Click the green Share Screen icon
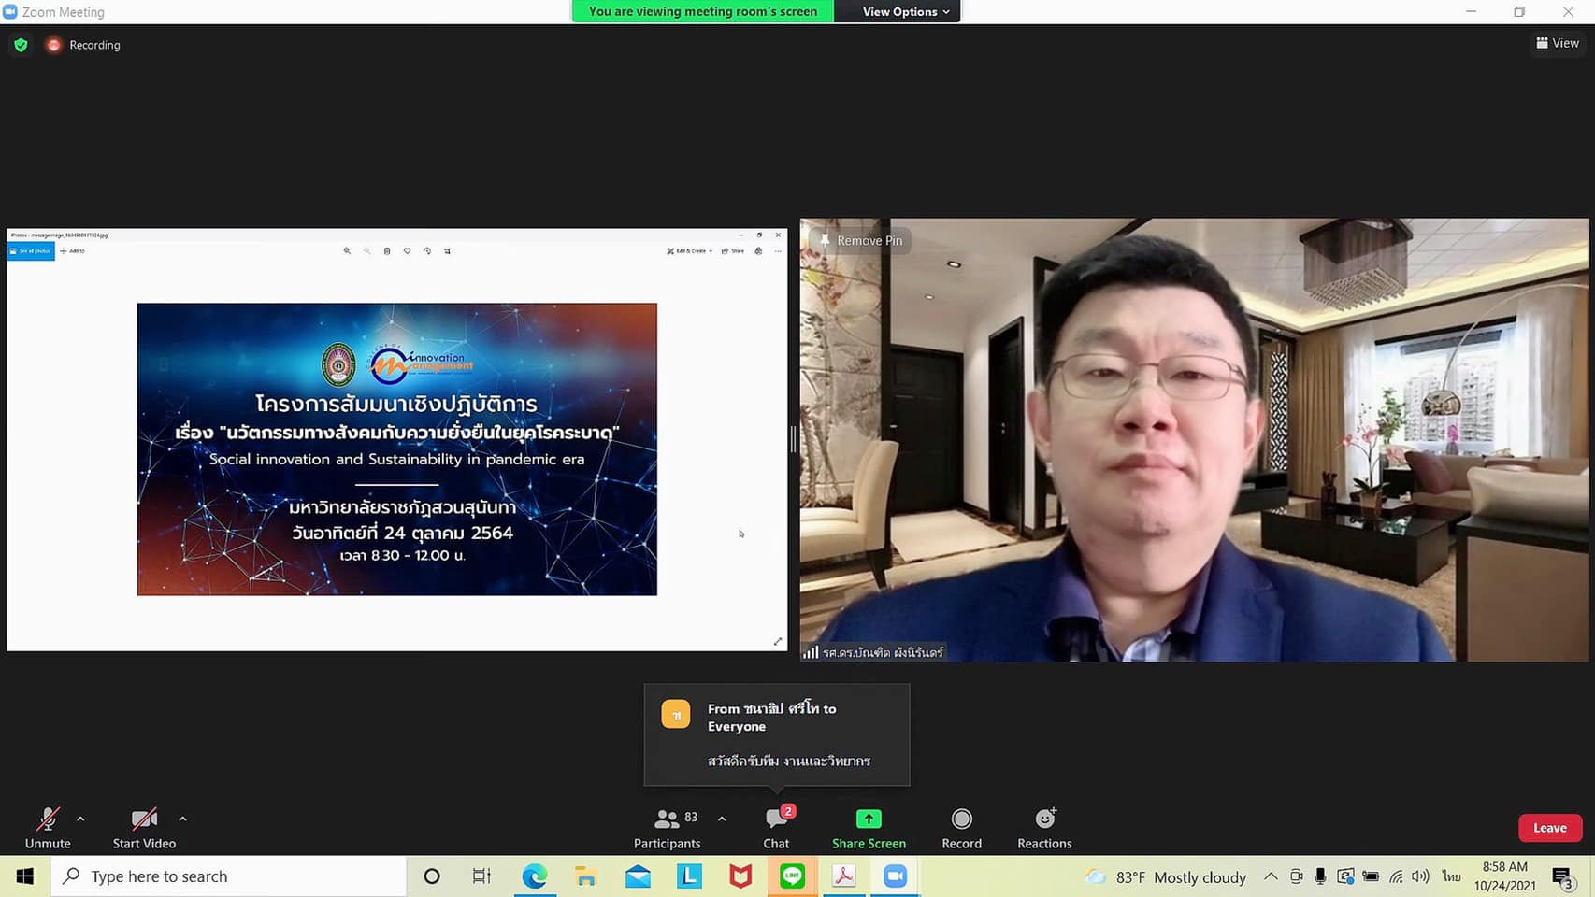The width and height of the screenshot is (1595, 897). (x=869, y=819)
